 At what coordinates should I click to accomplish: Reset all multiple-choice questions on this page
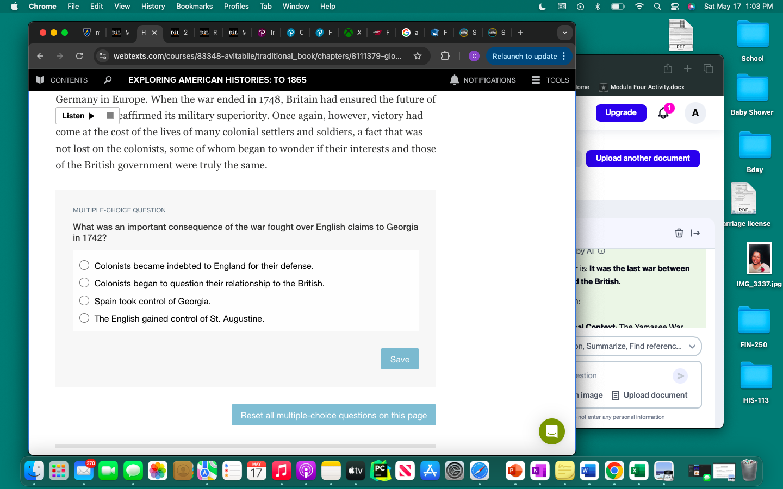333,415
